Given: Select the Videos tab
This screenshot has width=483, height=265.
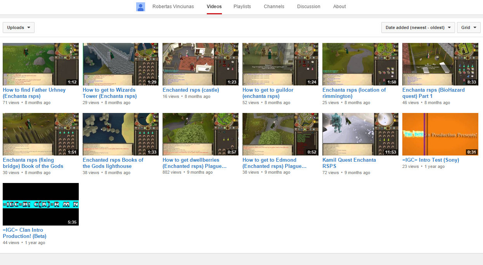Looking at the screenshot, I should [214, 7].
